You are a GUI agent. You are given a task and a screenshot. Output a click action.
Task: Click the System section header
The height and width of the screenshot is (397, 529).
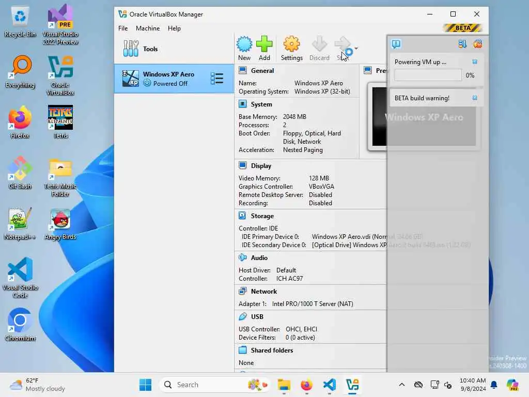click(261, 104)
